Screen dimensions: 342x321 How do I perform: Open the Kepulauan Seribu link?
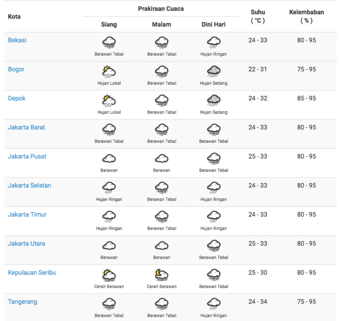click(32, 273)
